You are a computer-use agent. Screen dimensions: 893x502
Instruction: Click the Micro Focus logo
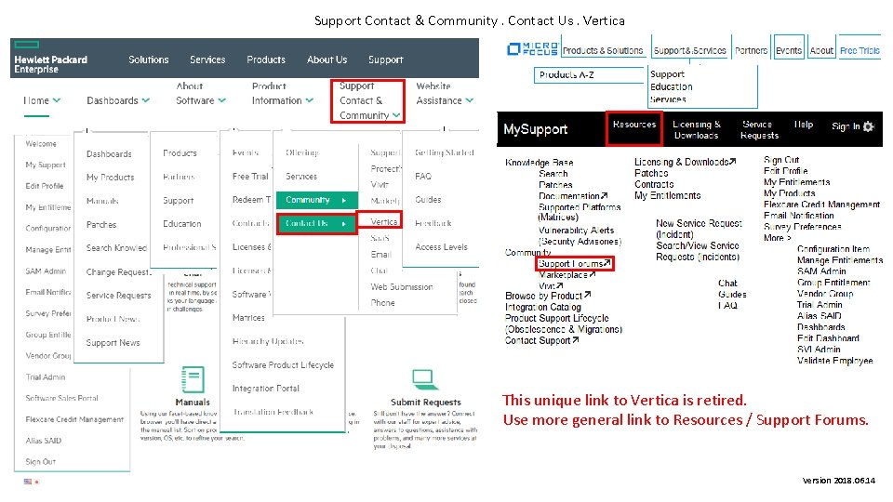(x=532, y=49)
